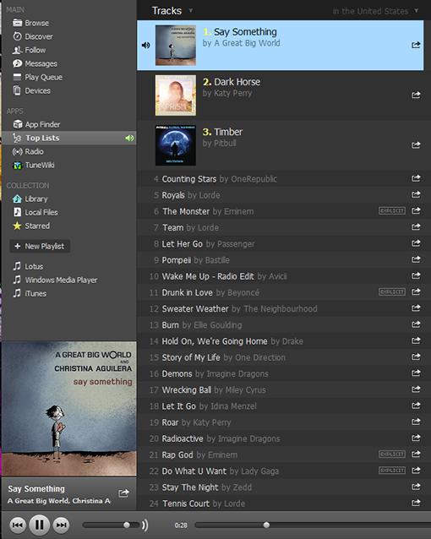This screenshot has width=431, height=539.
Task: Open Browse in the sidebar
Action: click(31, 23)
